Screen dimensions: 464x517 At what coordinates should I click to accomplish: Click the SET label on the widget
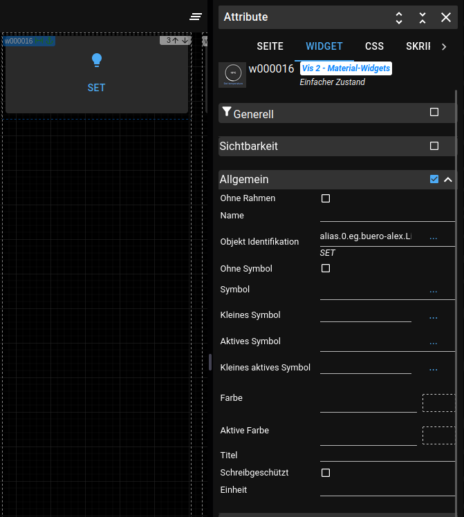96,88
